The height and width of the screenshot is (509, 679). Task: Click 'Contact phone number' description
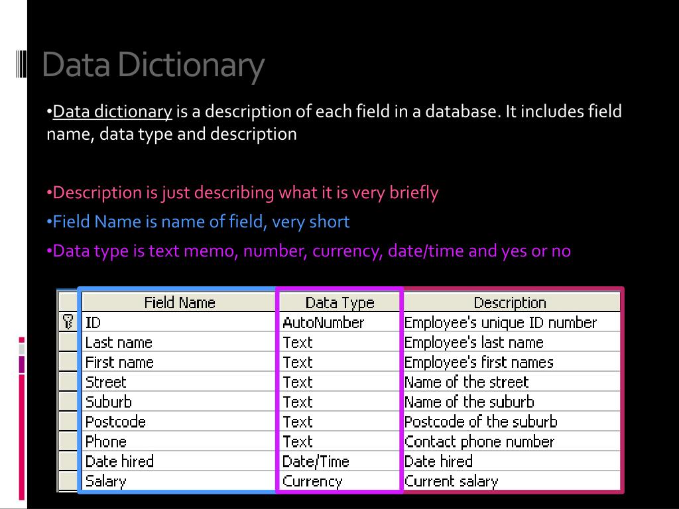click(x=511, y=441)
